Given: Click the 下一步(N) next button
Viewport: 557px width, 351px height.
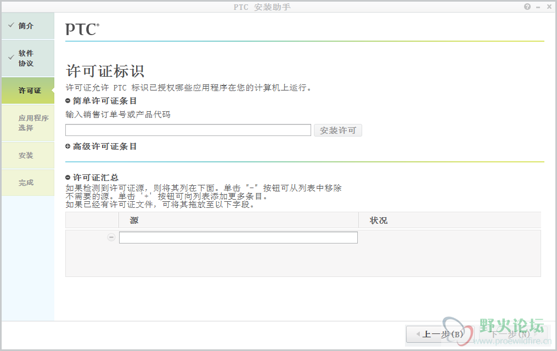Looking at the screenshot, I should pyautogui.click(x=513, y=334).
